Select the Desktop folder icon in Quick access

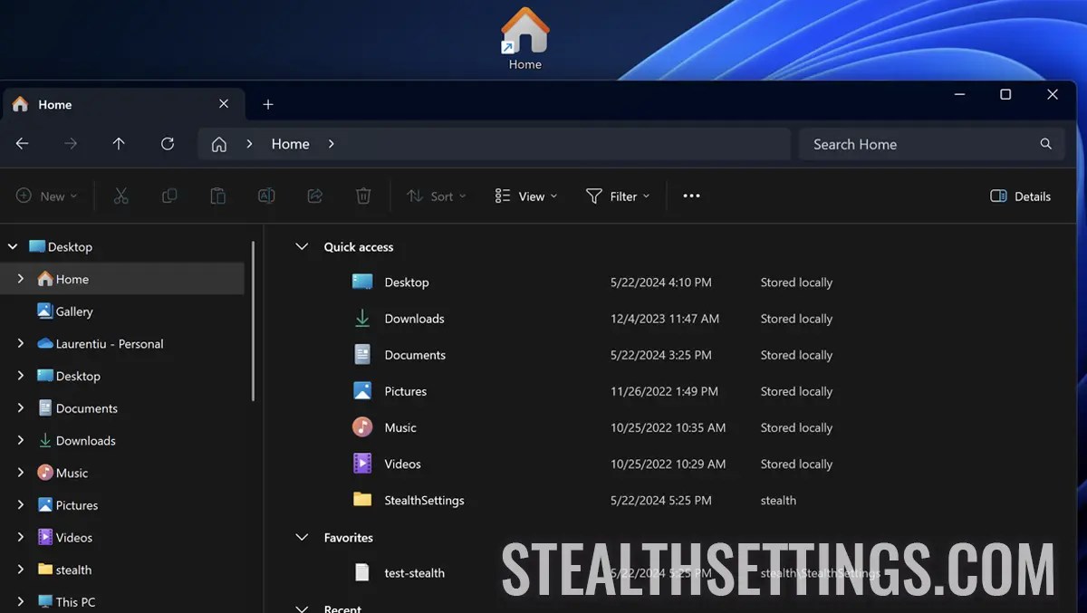362,283
